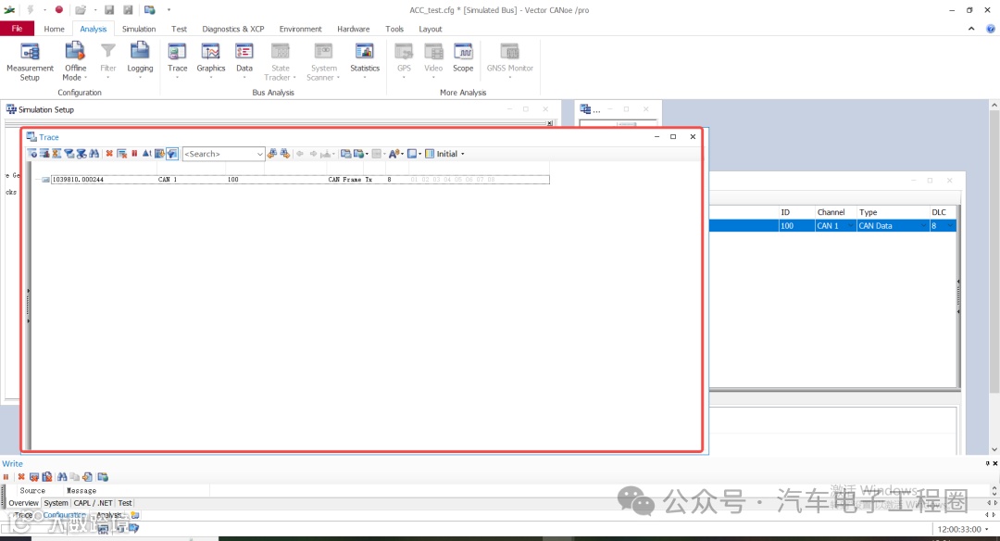This screenshot has height=541, width=1000.
Task: Click the Offline Mode ribbon button
Action: tap(75, 62)
